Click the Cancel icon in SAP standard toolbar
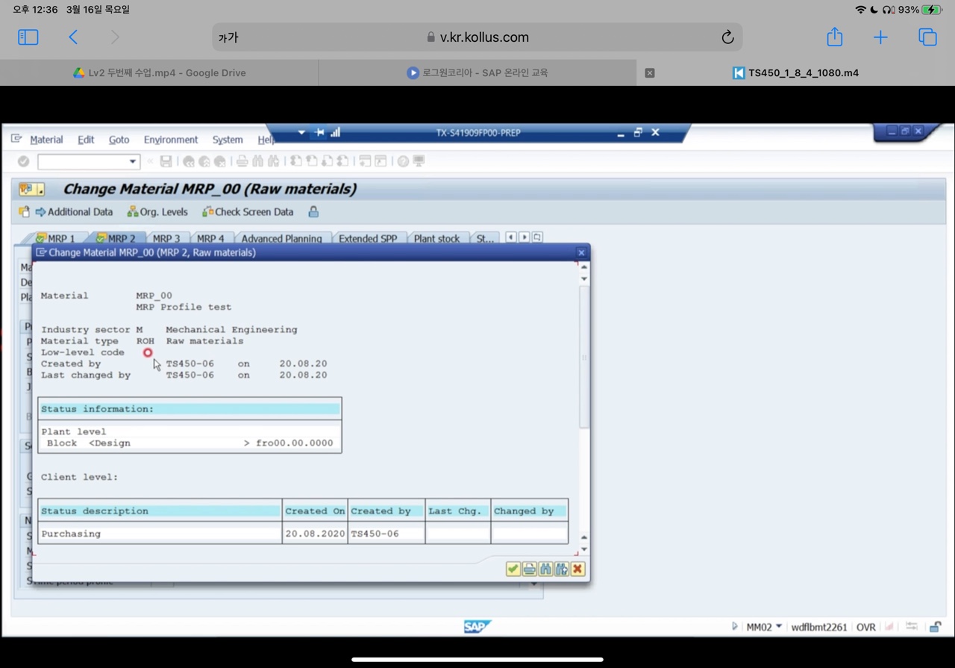The height and width of the screenshot is (668, 955). point(220,161)
